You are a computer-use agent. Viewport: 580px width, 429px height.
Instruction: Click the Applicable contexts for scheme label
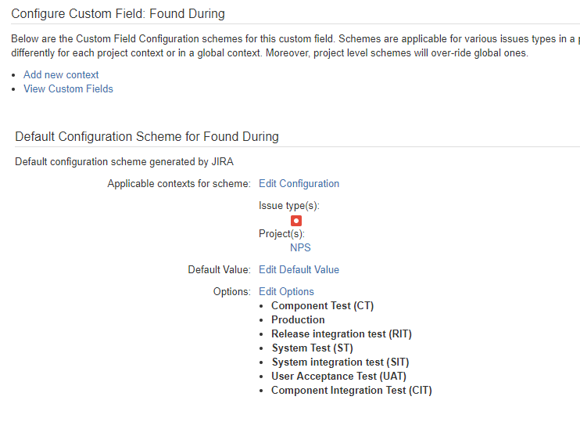point(179,184)
